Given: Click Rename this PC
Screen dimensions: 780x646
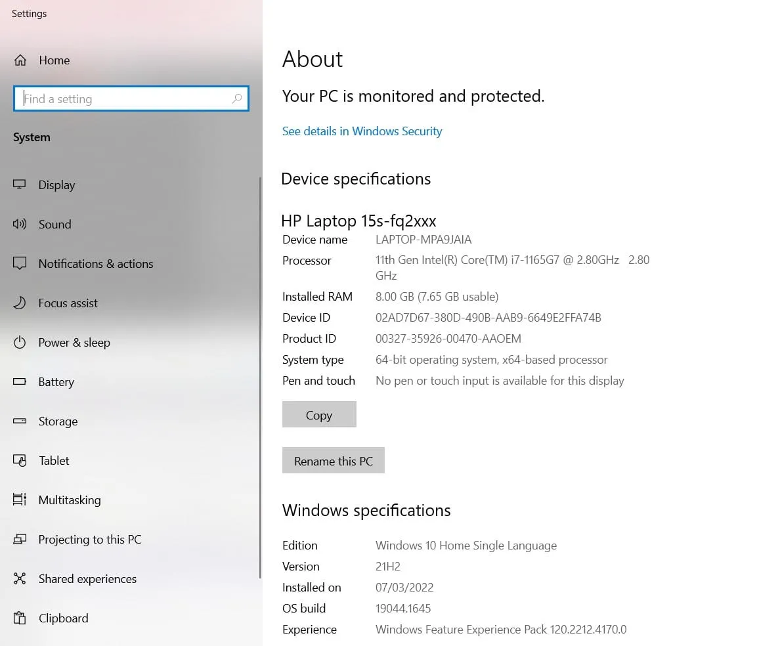Looking at the screenshot, I should point(333,460).
